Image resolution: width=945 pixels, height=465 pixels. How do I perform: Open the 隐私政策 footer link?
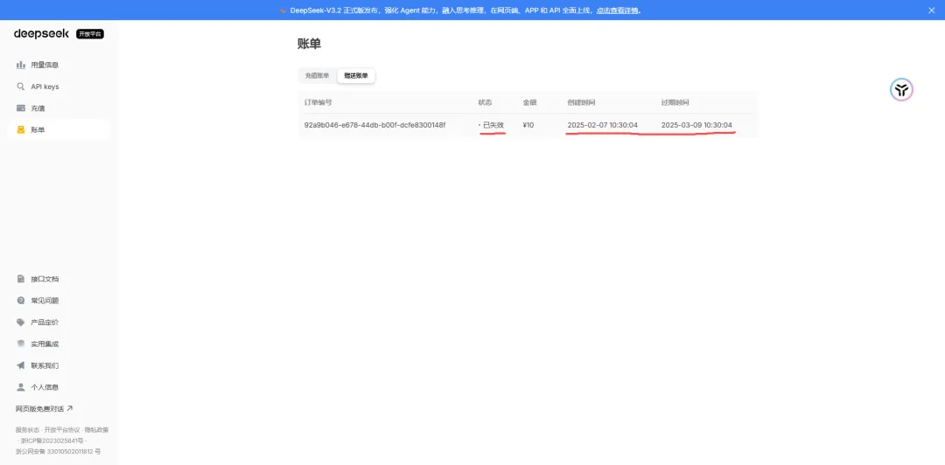[96, 430]
